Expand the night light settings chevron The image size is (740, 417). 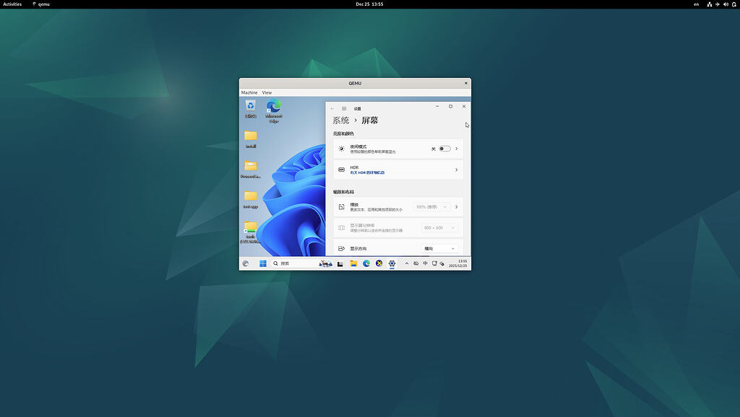point(457,149)
